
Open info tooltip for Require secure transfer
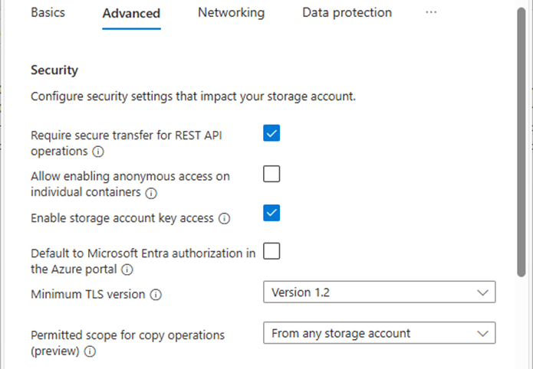pos(98,152)
